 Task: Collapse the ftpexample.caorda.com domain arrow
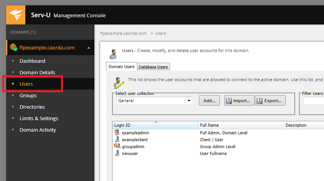[89, 48]
